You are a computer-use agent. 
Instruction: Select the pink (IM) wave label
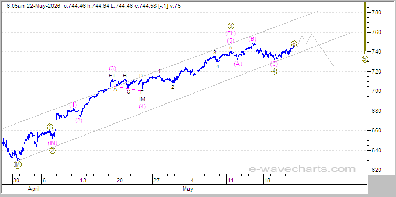point(53,143)
